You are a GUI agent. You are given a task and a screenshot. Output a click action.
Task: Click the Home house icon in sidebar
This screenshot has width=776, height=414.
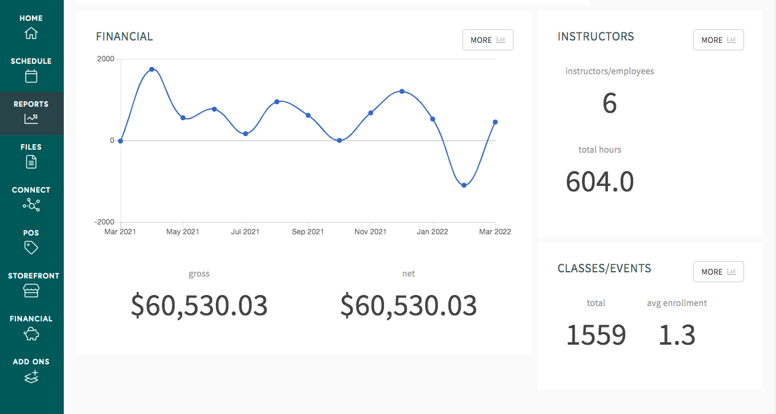point(31,33)
